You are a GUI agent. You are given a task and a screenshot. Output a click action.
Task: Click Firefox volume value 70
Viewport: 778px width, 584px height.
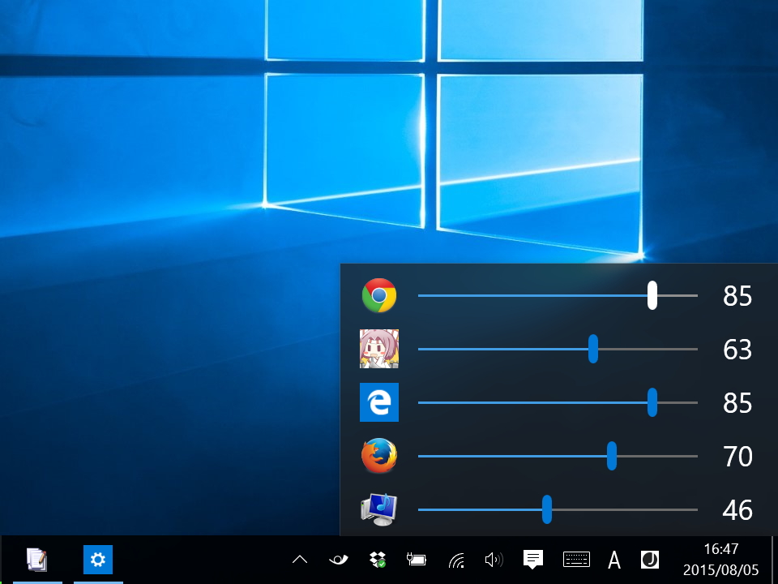point(737,457)
